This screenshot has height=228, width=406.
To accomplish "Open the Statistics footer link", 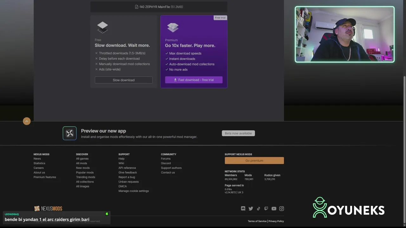I will 39,163.
